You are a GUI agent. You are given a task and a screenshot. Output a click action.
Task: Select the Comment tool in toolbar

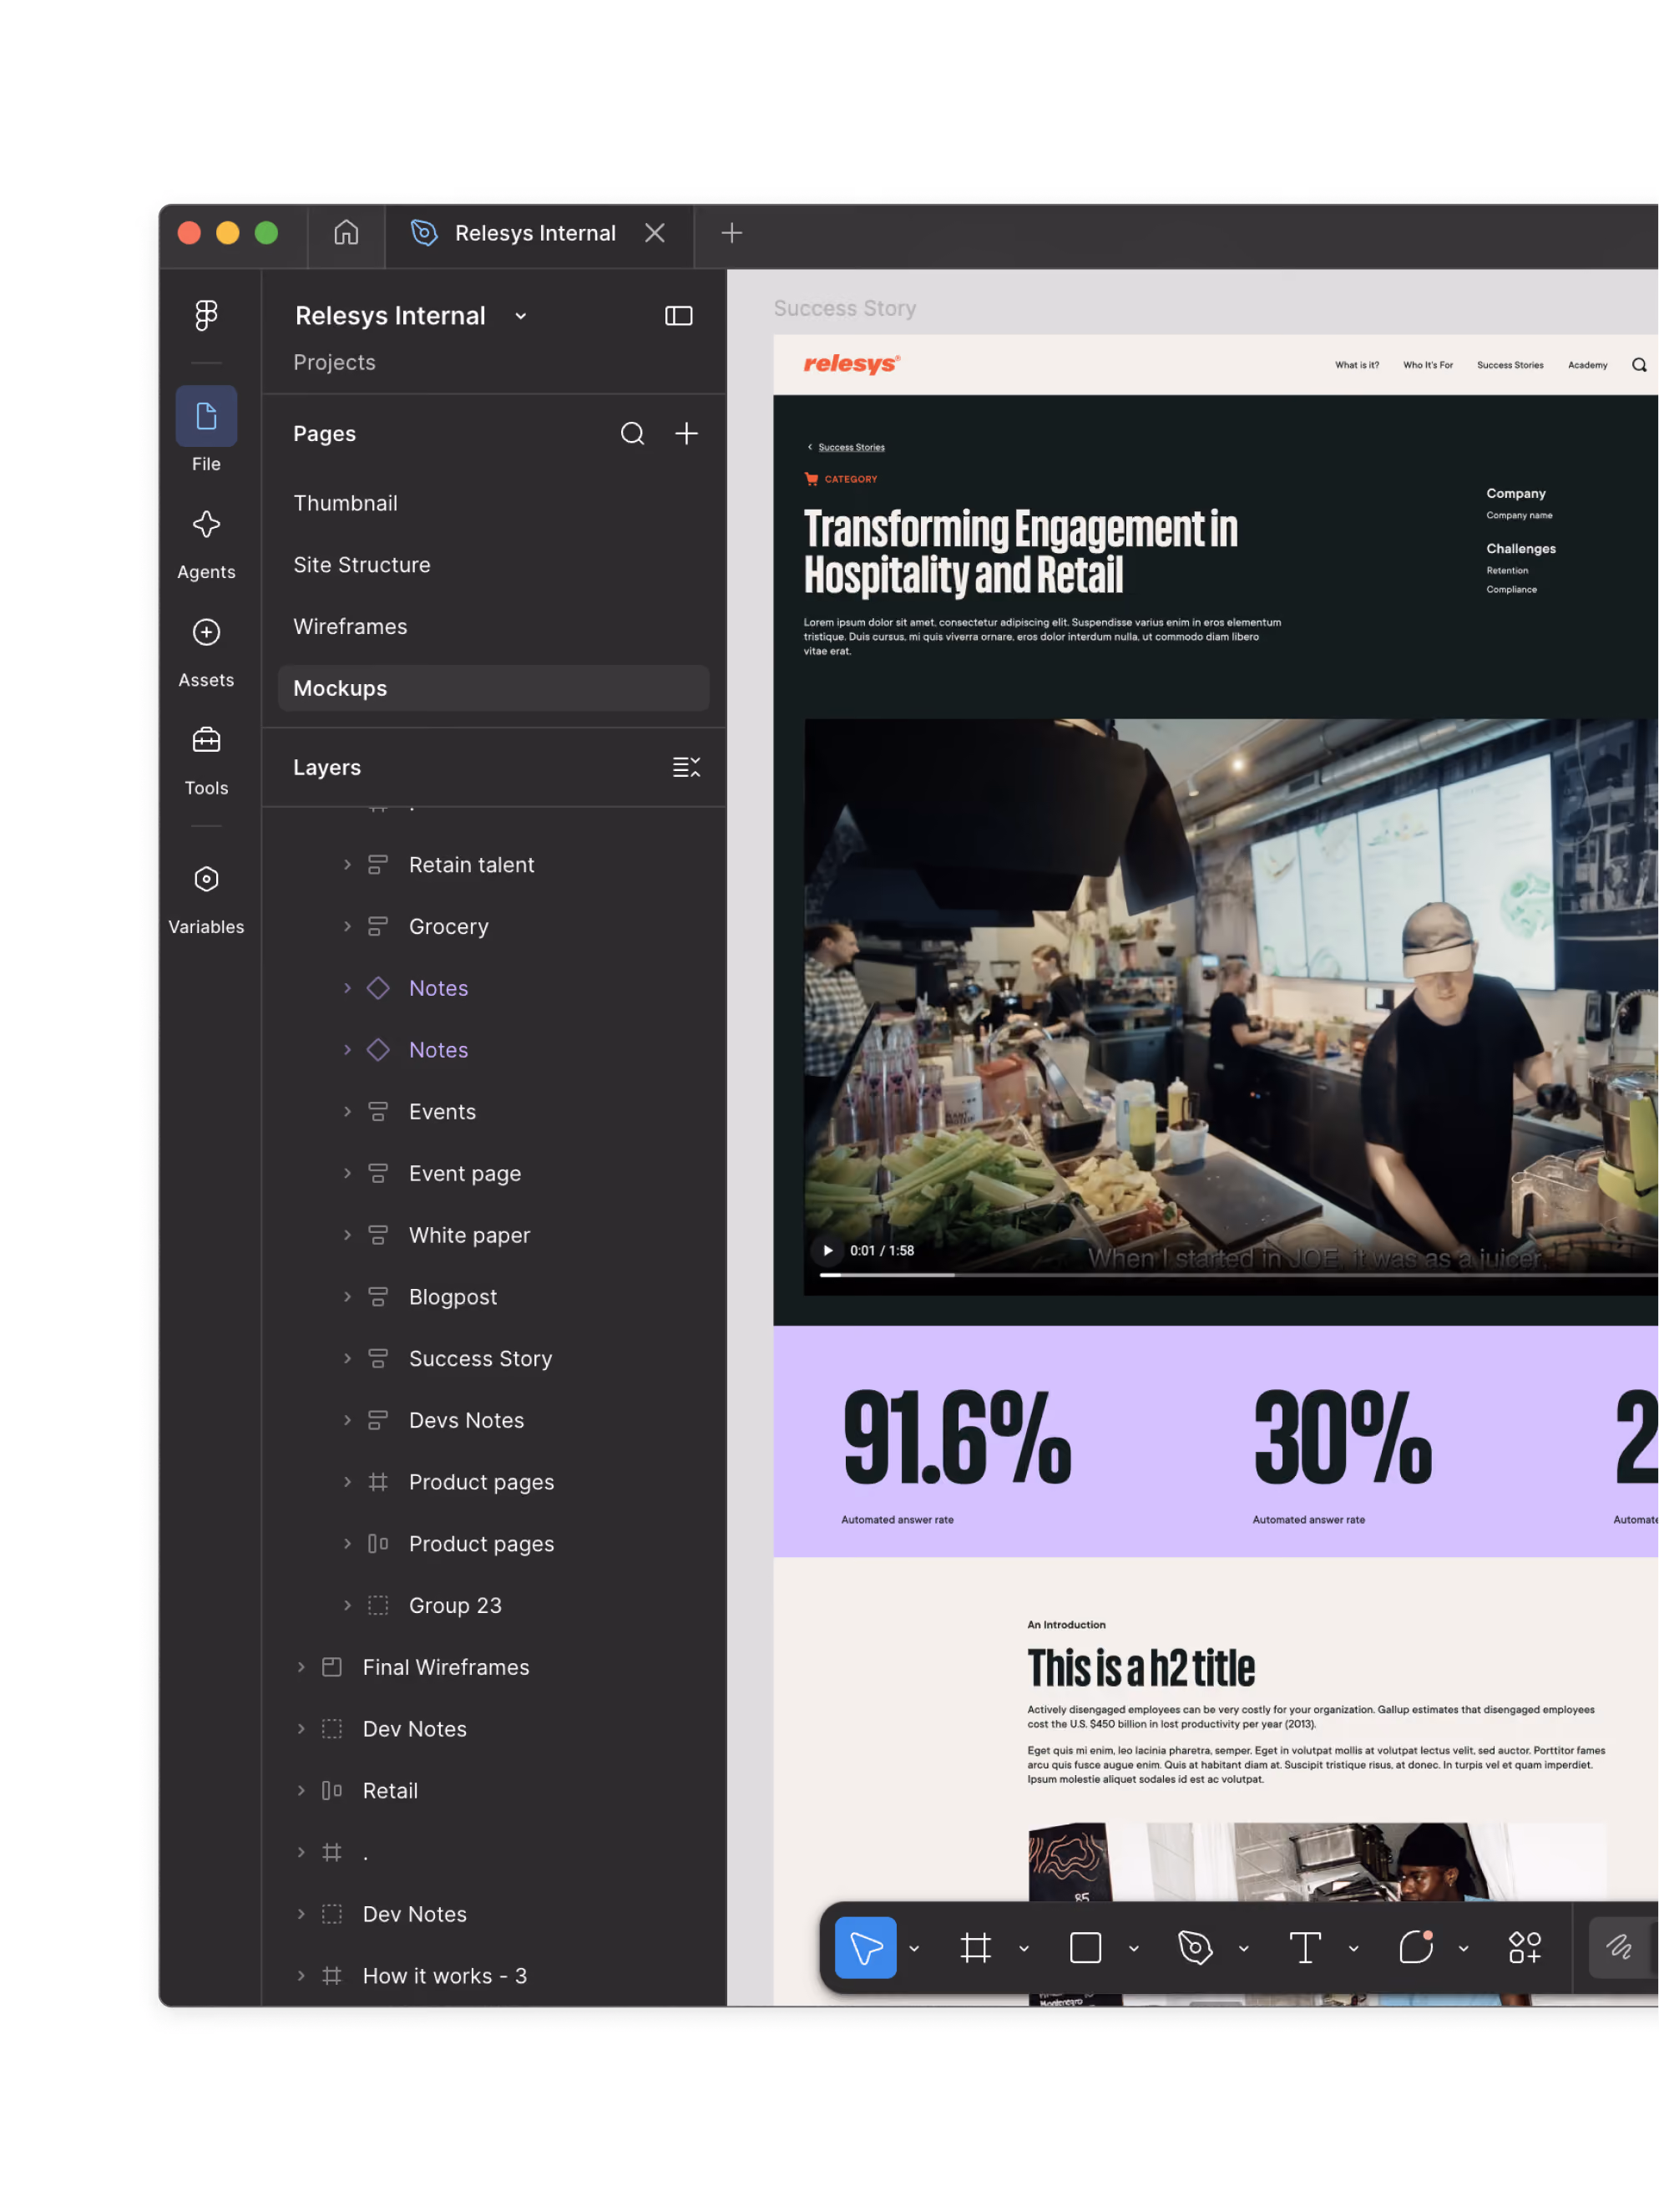[x=1416, y=1948]
